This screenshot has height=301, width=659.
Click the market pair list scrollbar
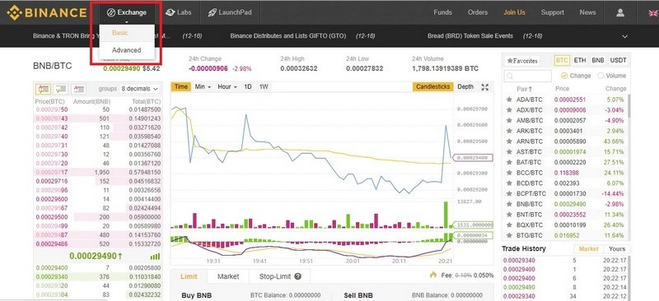point(629,106)
